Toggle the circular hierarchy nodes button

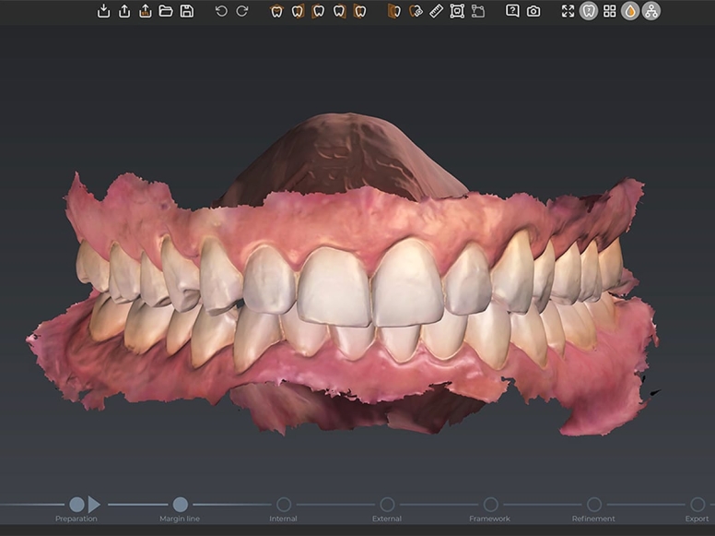(651, 11)
